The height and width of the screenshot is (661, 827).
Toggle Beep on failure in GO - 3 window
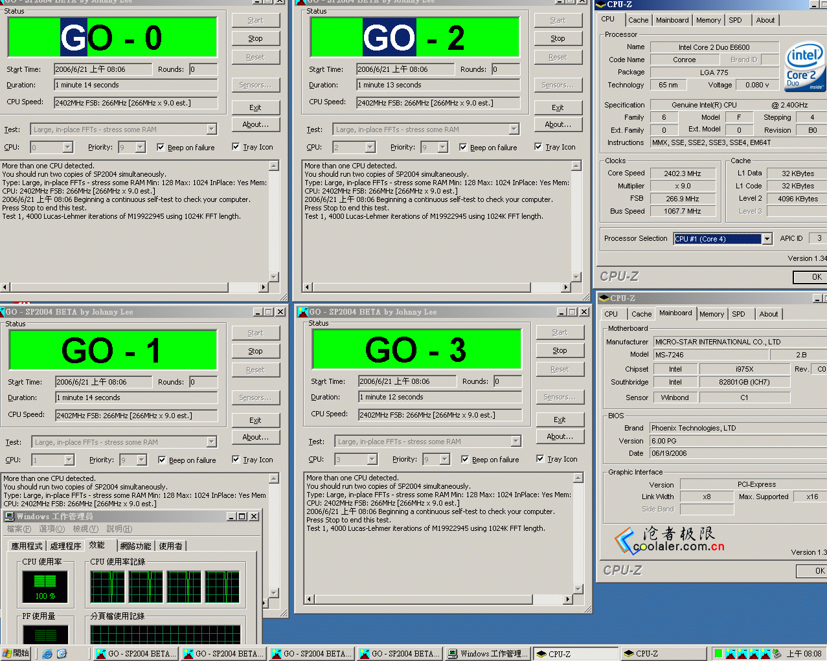click(465, 460)
